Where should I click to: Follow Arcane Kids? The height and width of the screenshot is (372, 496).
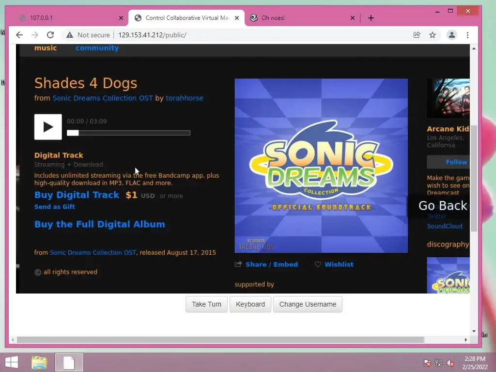448,162
